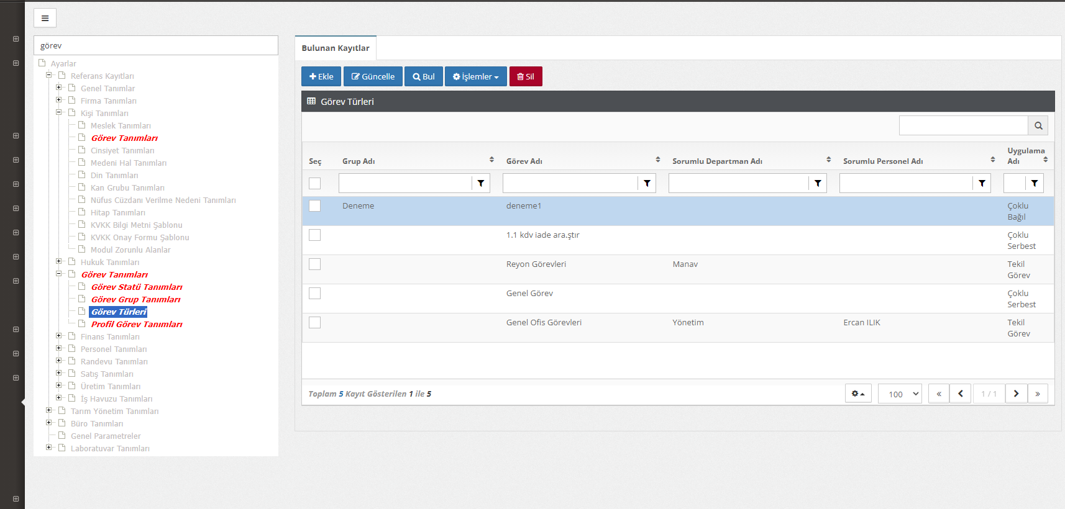The image size is (1065, 509).
Task: Click the filter icon under Grup Adı
Action: [480, 183]
